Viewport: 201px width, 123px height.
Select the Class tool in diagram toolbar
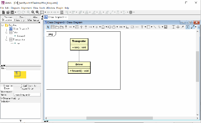pos(52,27)
